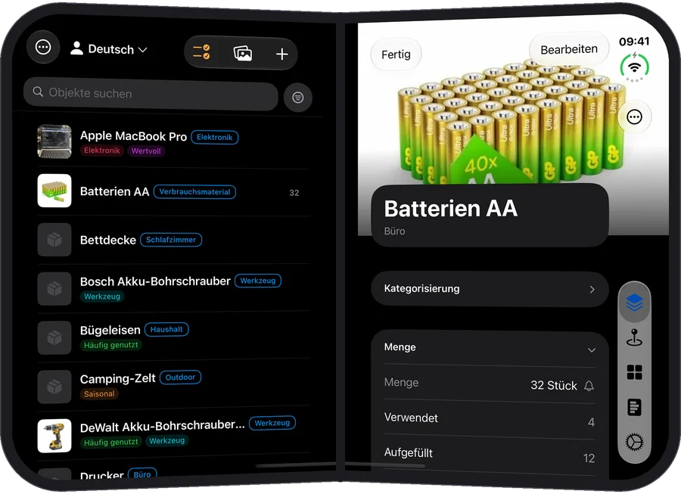
Task: Click blue Elektronik category badge on MacBook
Action: 215,137
